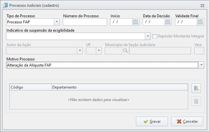Click the Gravar button
209x132 pixels.
tap(152, 121)
